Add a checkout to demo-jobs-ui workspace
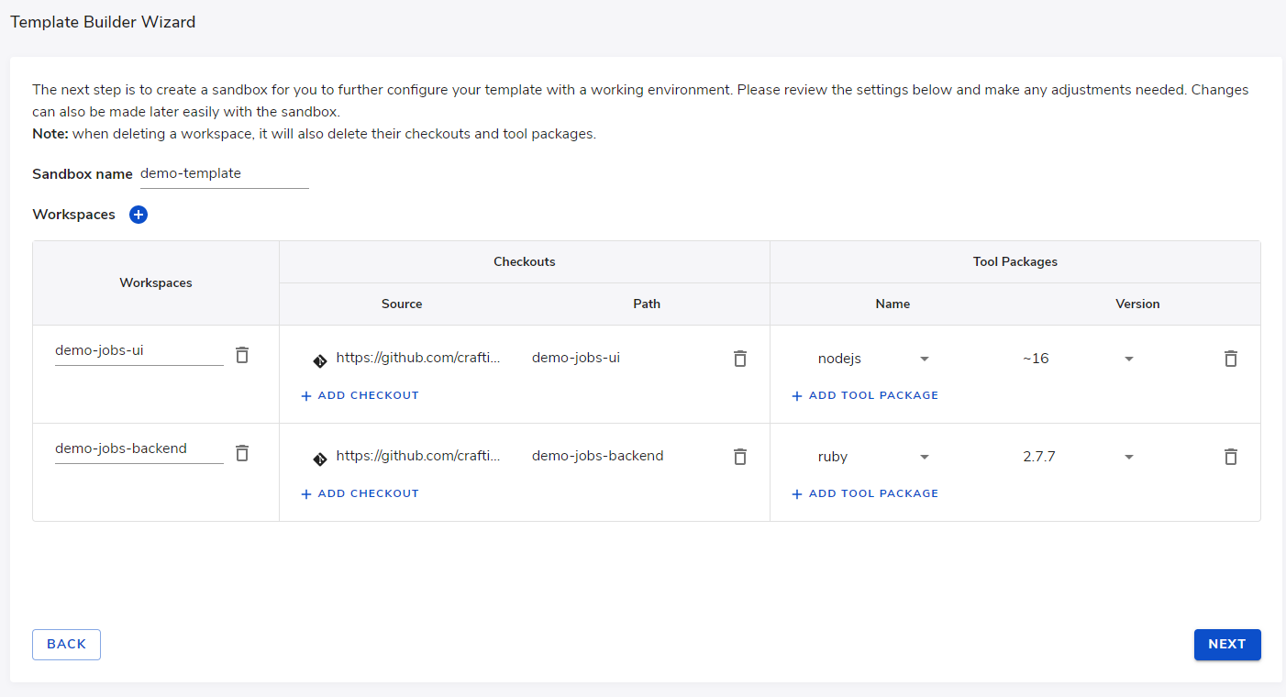 click(x=360, y=395)
